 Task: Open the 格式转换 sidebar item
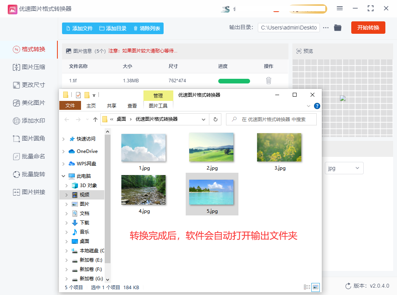click(29, 49)
